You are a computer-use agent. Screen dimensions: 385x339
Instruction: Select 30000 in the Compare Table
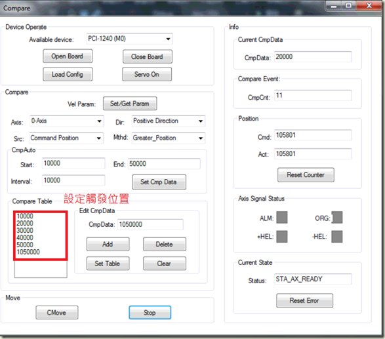click(25, 230)
